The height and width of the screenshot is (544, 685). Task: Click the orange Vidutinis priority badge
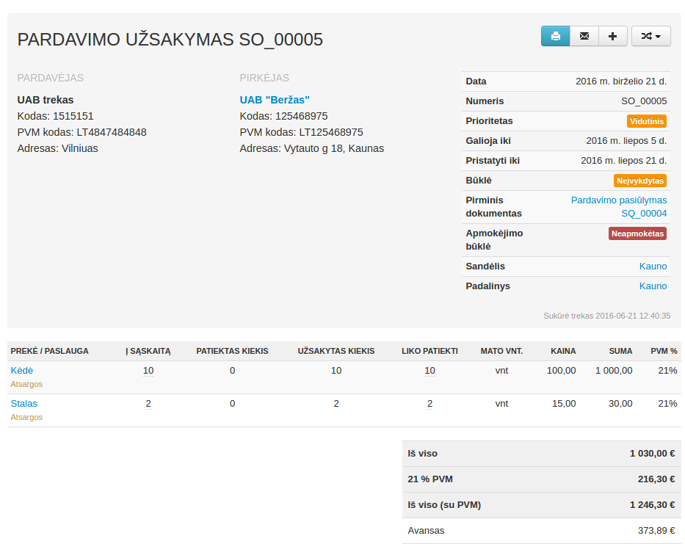click(x=646, y=121)
